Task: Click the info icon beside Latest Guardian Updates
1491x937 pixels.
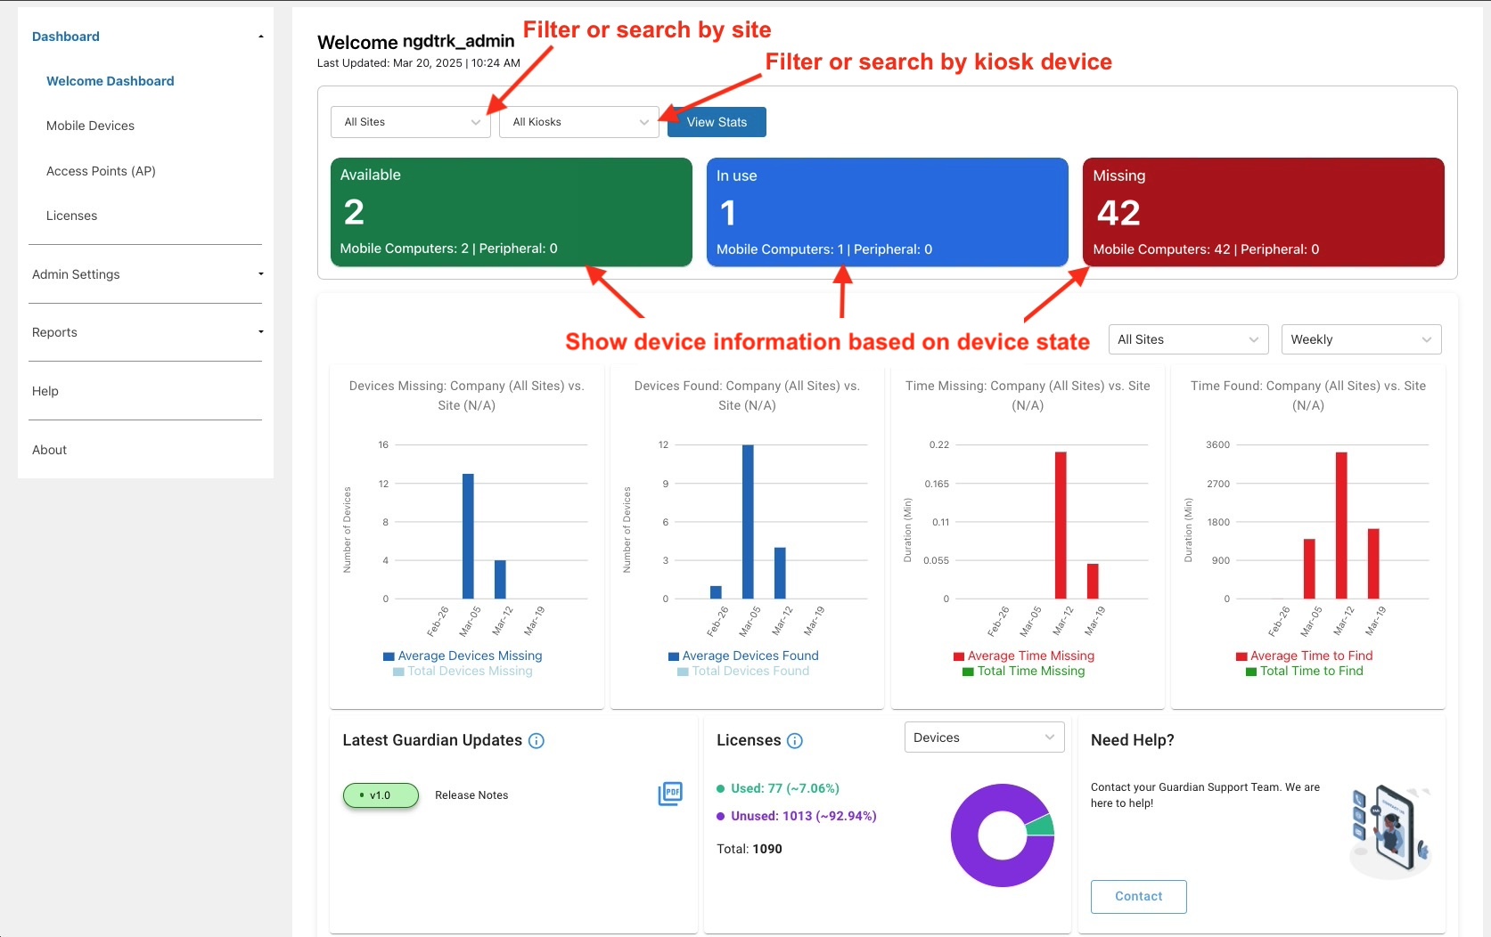Action: coord(537,740)
